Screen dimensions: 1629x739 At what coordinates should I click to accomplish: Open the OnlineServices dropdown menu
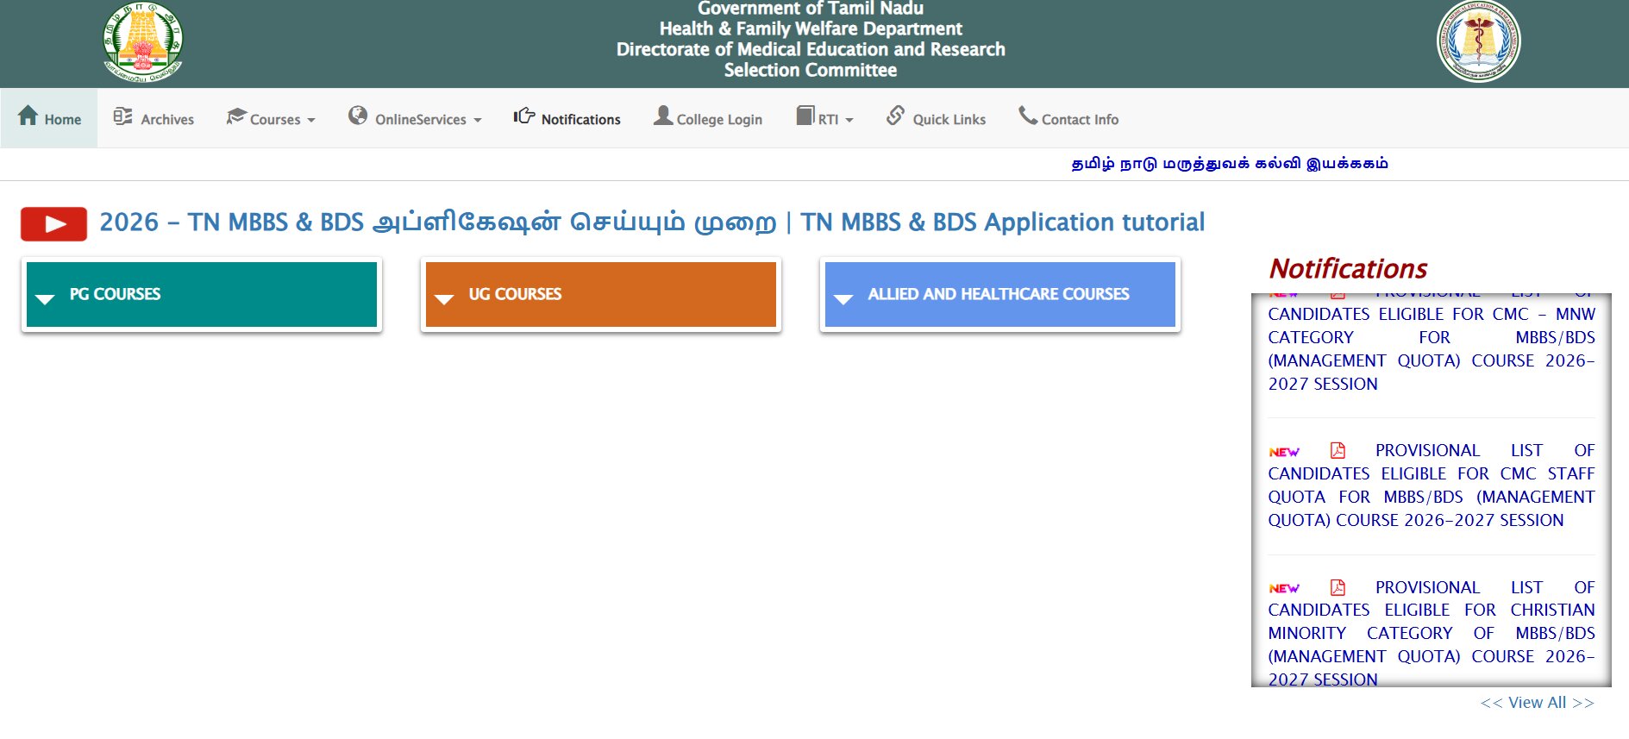point(416,118)
